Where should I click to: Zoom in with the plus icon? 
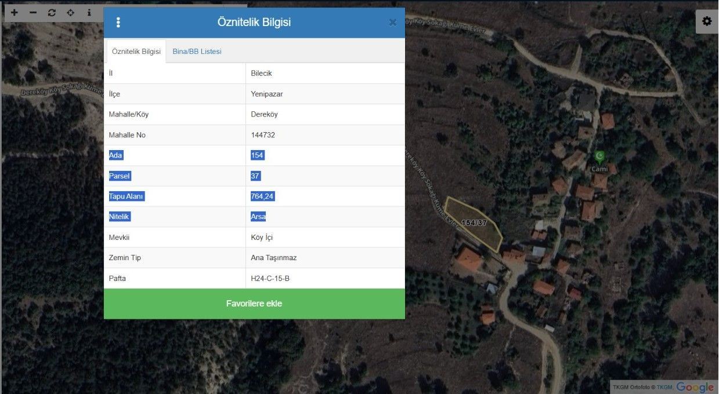pos(15,12)
